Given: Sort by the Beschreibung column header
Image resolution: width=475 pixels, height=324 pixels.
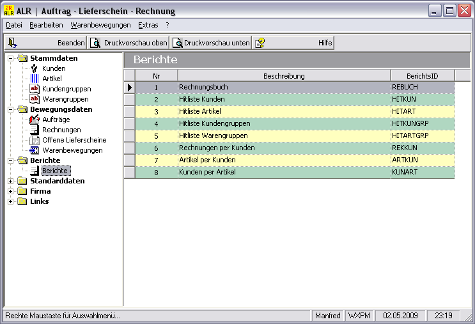Looking at the screenshot, I should pos(284,75).
